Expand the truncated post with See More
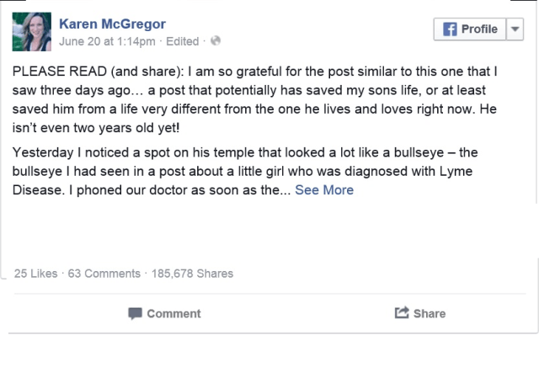 pyautogui.click(x=324, y=189)
